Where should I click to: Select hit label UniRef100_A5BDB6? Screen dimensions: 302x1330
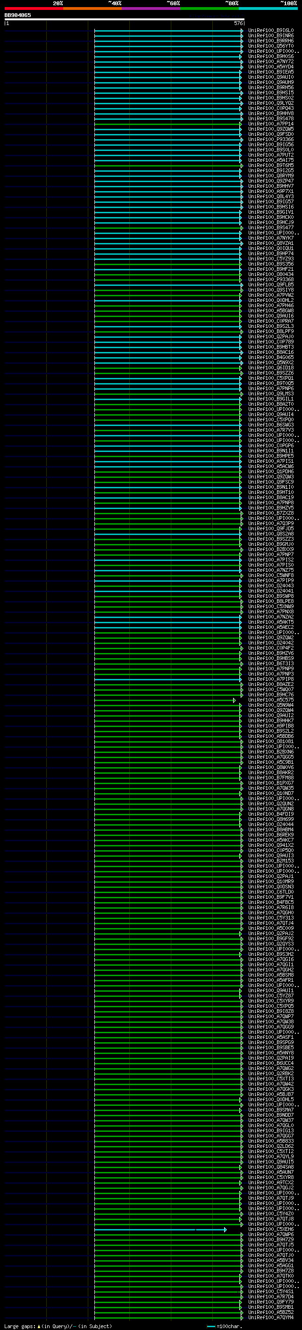[270, 736]
